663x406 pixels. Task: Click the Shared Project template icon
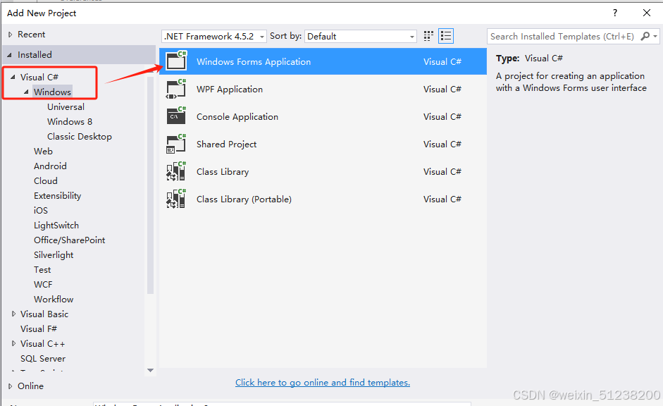pyautogui.click(x=176, y=144)
